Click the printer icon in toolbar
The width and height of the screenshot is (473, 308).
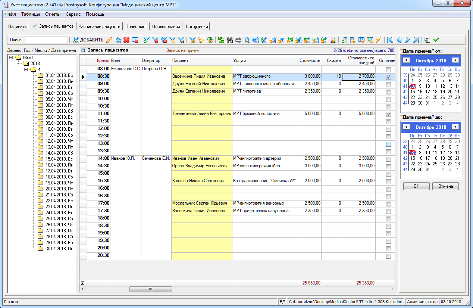point(238,40)
